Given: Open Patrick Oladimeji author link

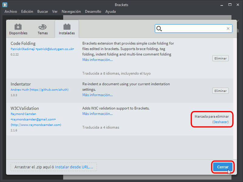Looking at the screenshot, I should (x=42, y=49).
